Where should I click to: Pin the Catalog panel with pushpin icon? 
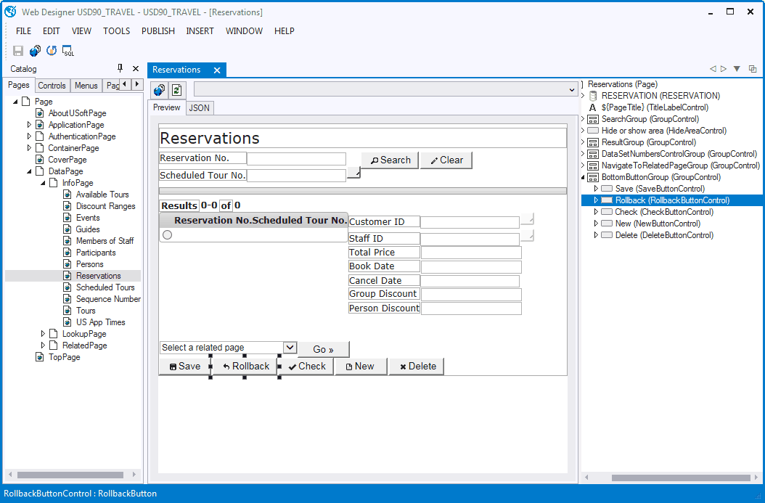click(120, 69)
